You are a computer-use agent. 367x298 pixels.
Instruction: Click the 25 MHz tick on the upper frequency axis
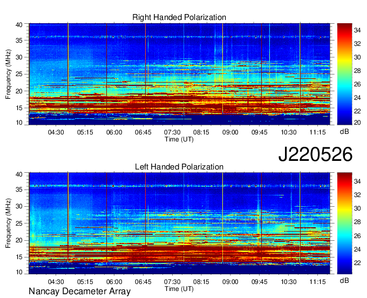19,74
